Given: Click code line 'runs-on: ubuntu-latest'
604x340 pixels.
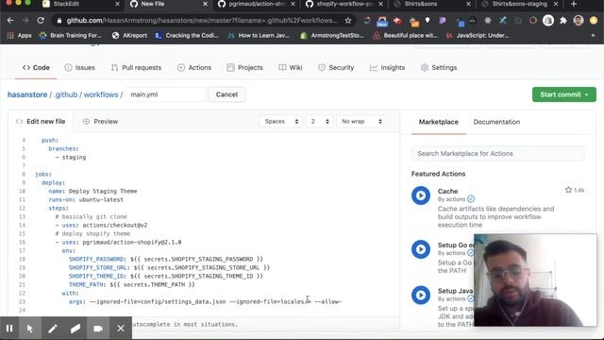Looking at the screenshot, I should (x=86, y=199).
